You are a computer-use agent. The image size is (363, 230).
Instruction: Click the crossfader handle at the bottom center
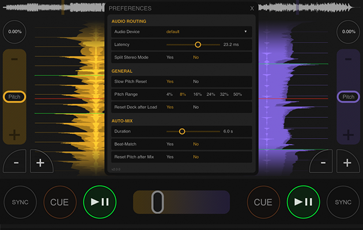[158, 202]
